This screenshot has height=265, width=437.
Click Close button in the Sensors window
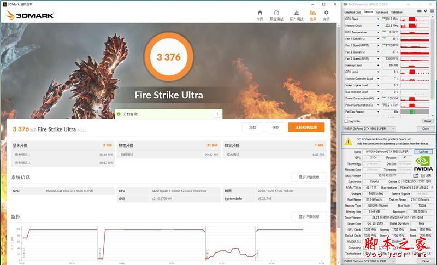pyautogui.click(x=426, y=129)
